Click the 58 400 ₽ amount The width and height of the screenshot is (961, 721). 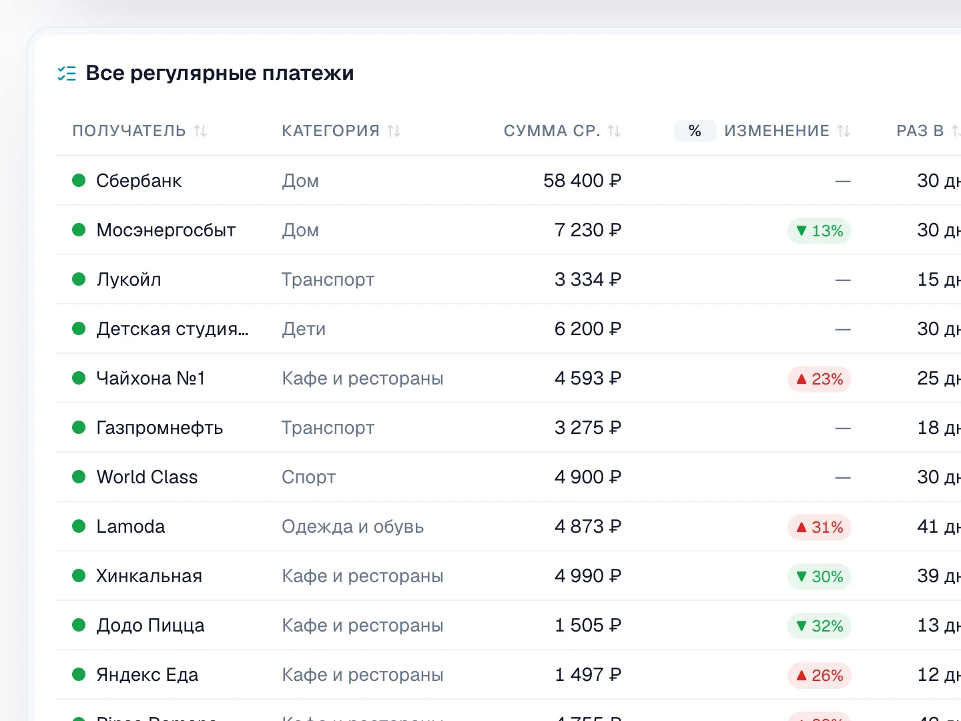pyautogui.click(x=582, y=181)
